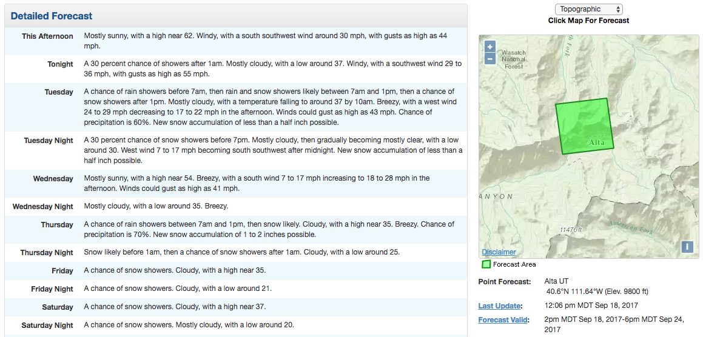Select the Tonight forecast row
This screenshot has width=703, height=337.
tap(272, 68)
